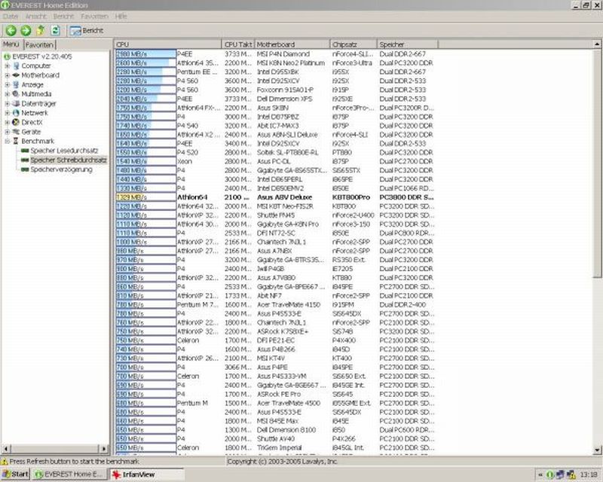Select the Dell Dimension XPS row
This screenshot has height=482, width=603.
pyautogui.click(x=275, y=99)
